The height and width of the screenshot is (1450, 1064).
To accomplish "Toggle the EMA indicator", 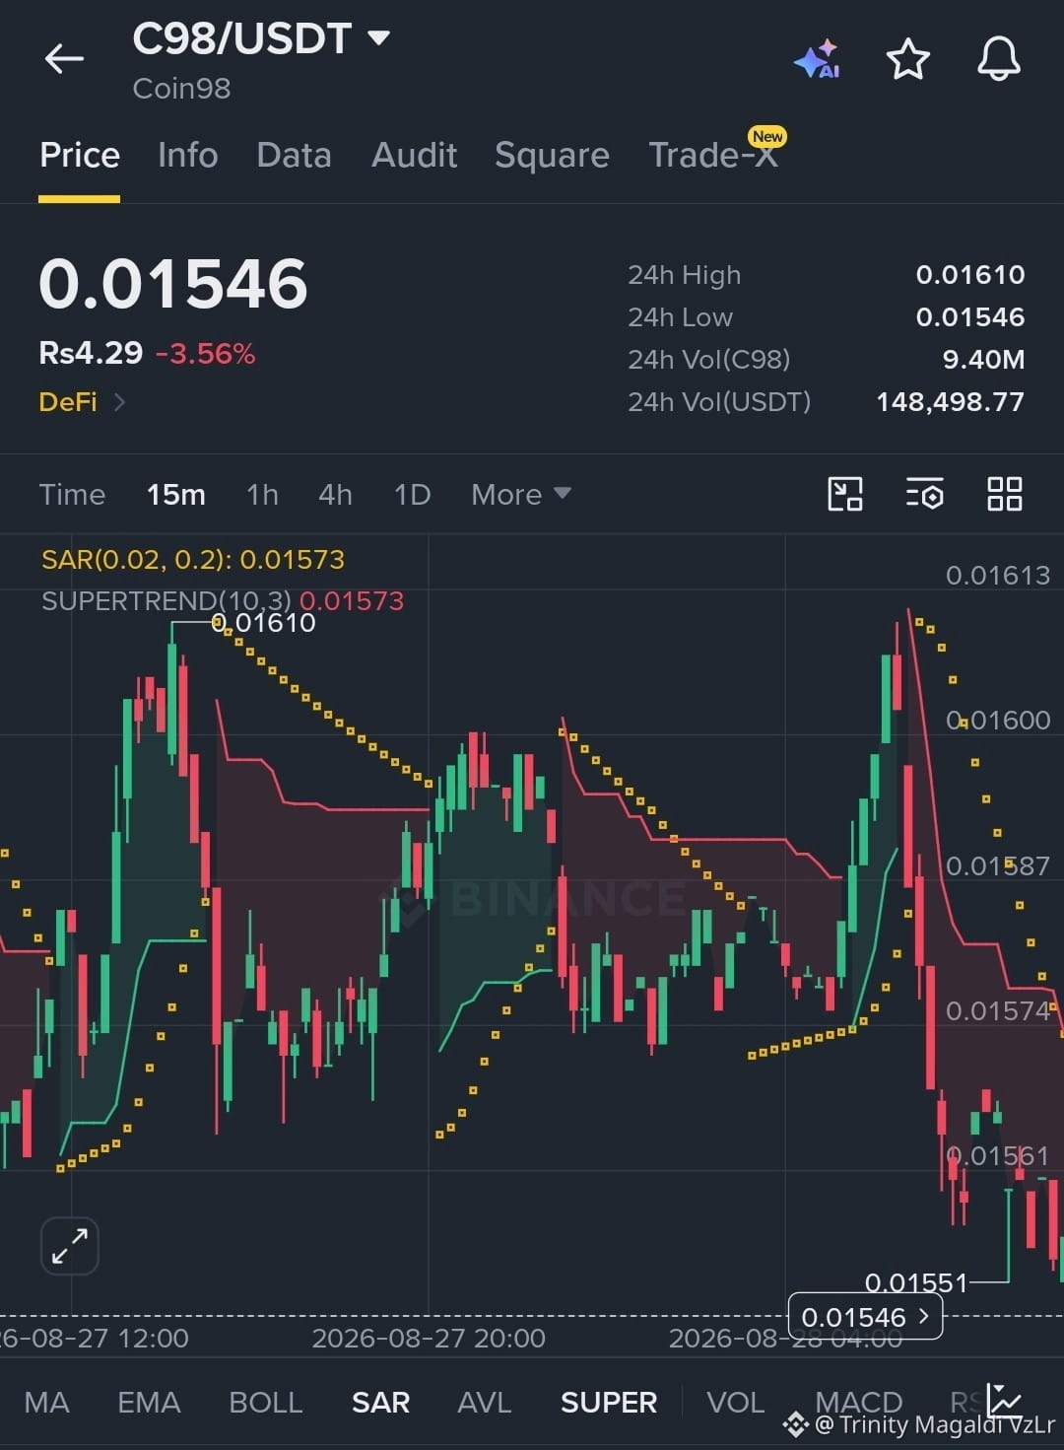I will pyautogui.click(x=149, y=1402).
